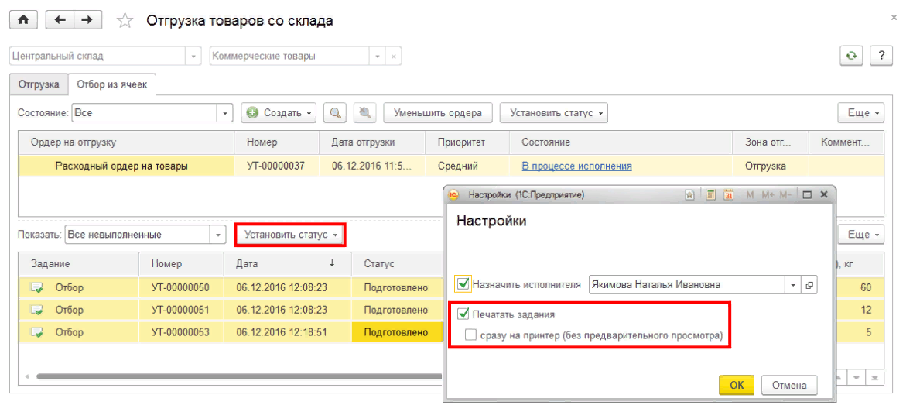Enable сразу на принтер checkbox

[470, 335]
